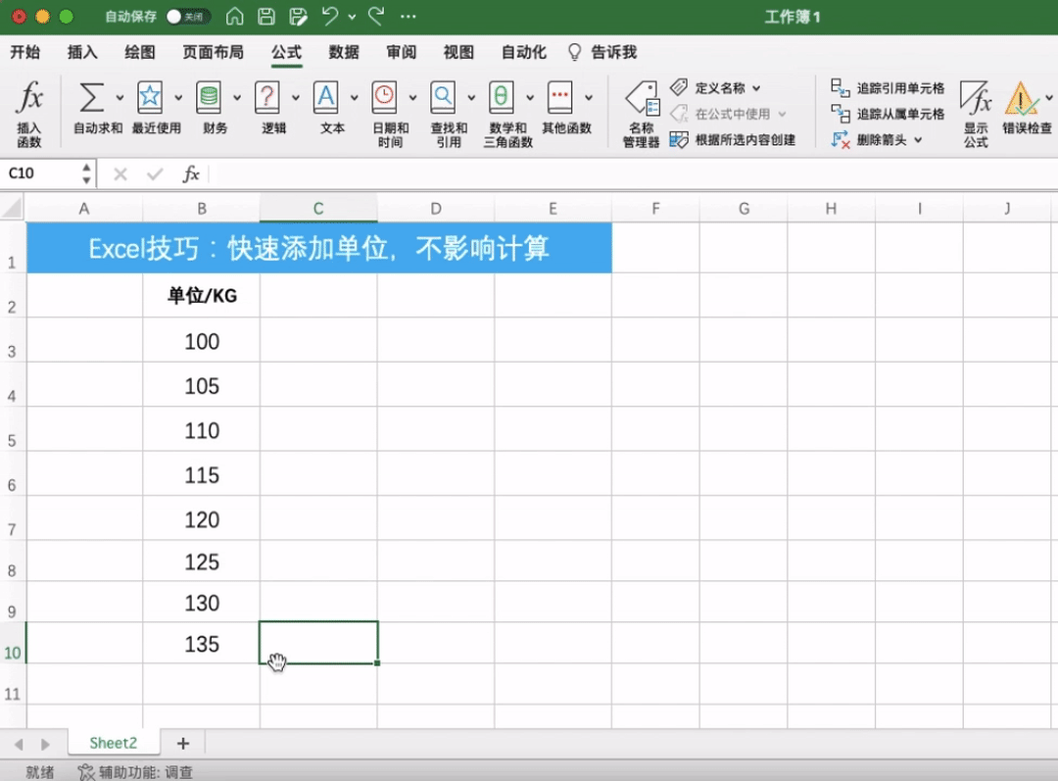Click the Save As icon with pencil

click(298, 17)
